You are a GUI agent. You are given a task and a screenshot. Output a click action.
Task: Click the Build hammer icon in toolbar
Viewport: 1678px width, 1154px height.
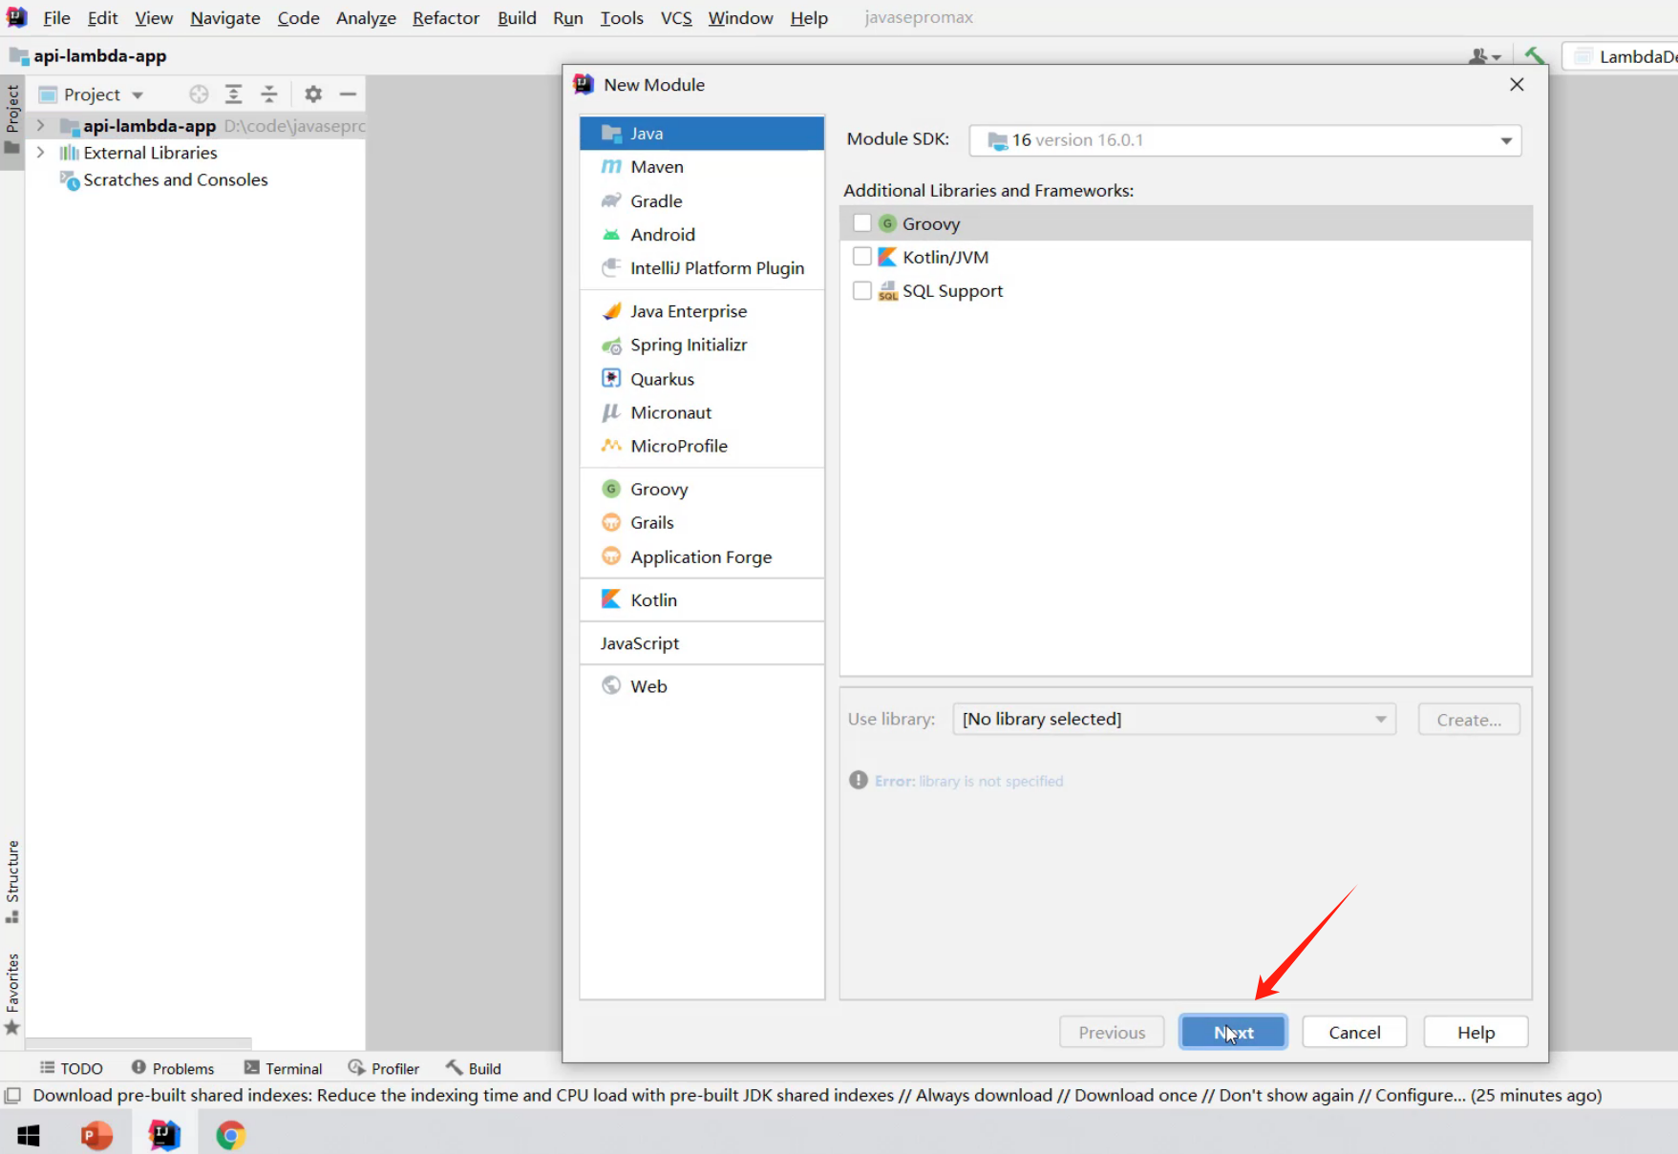(1535, 56)
